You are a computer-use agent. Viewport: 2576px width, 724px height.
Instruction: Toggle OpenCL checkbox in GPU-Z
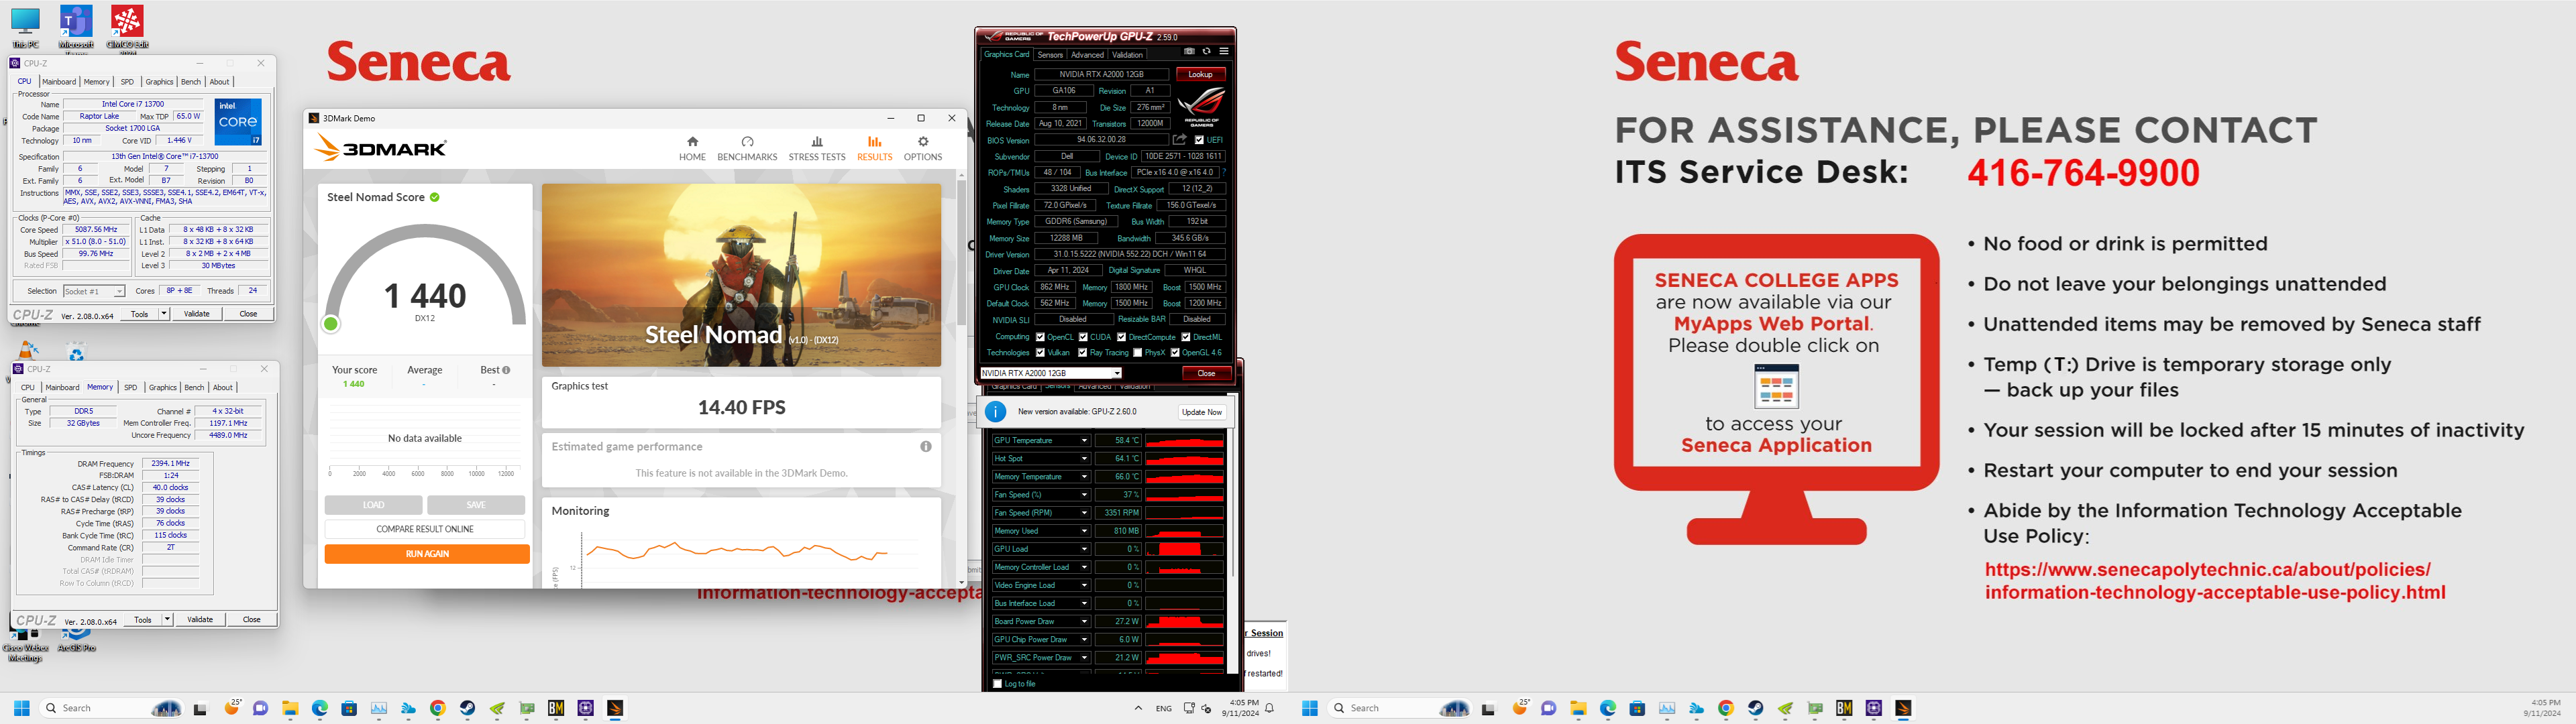1040,337
